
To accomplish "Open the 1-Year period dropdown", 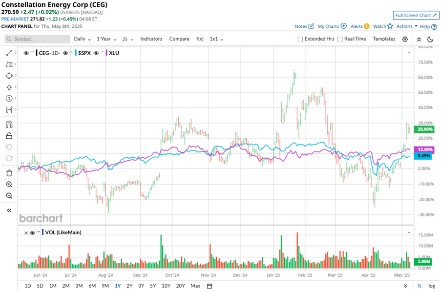I will point(106,39).
